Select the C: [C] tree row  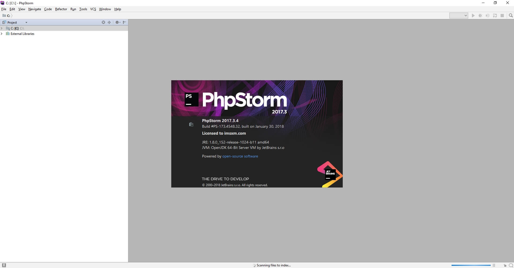tap(64, 28)
